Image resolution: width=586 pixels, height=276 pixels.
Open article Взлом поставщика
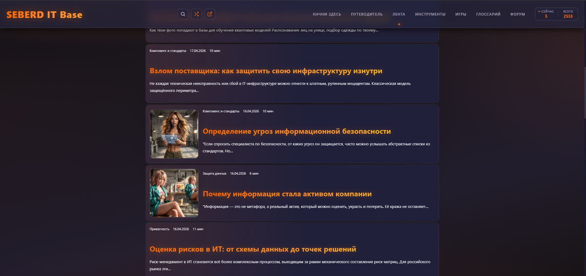coord(266,71)
